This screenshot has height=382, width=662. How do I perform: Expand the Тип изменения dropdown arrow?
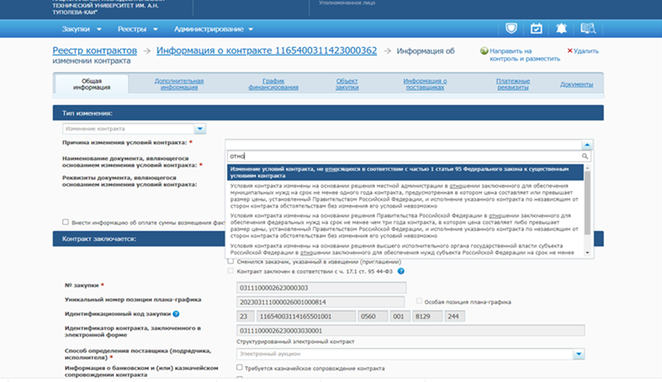(200, 129)
